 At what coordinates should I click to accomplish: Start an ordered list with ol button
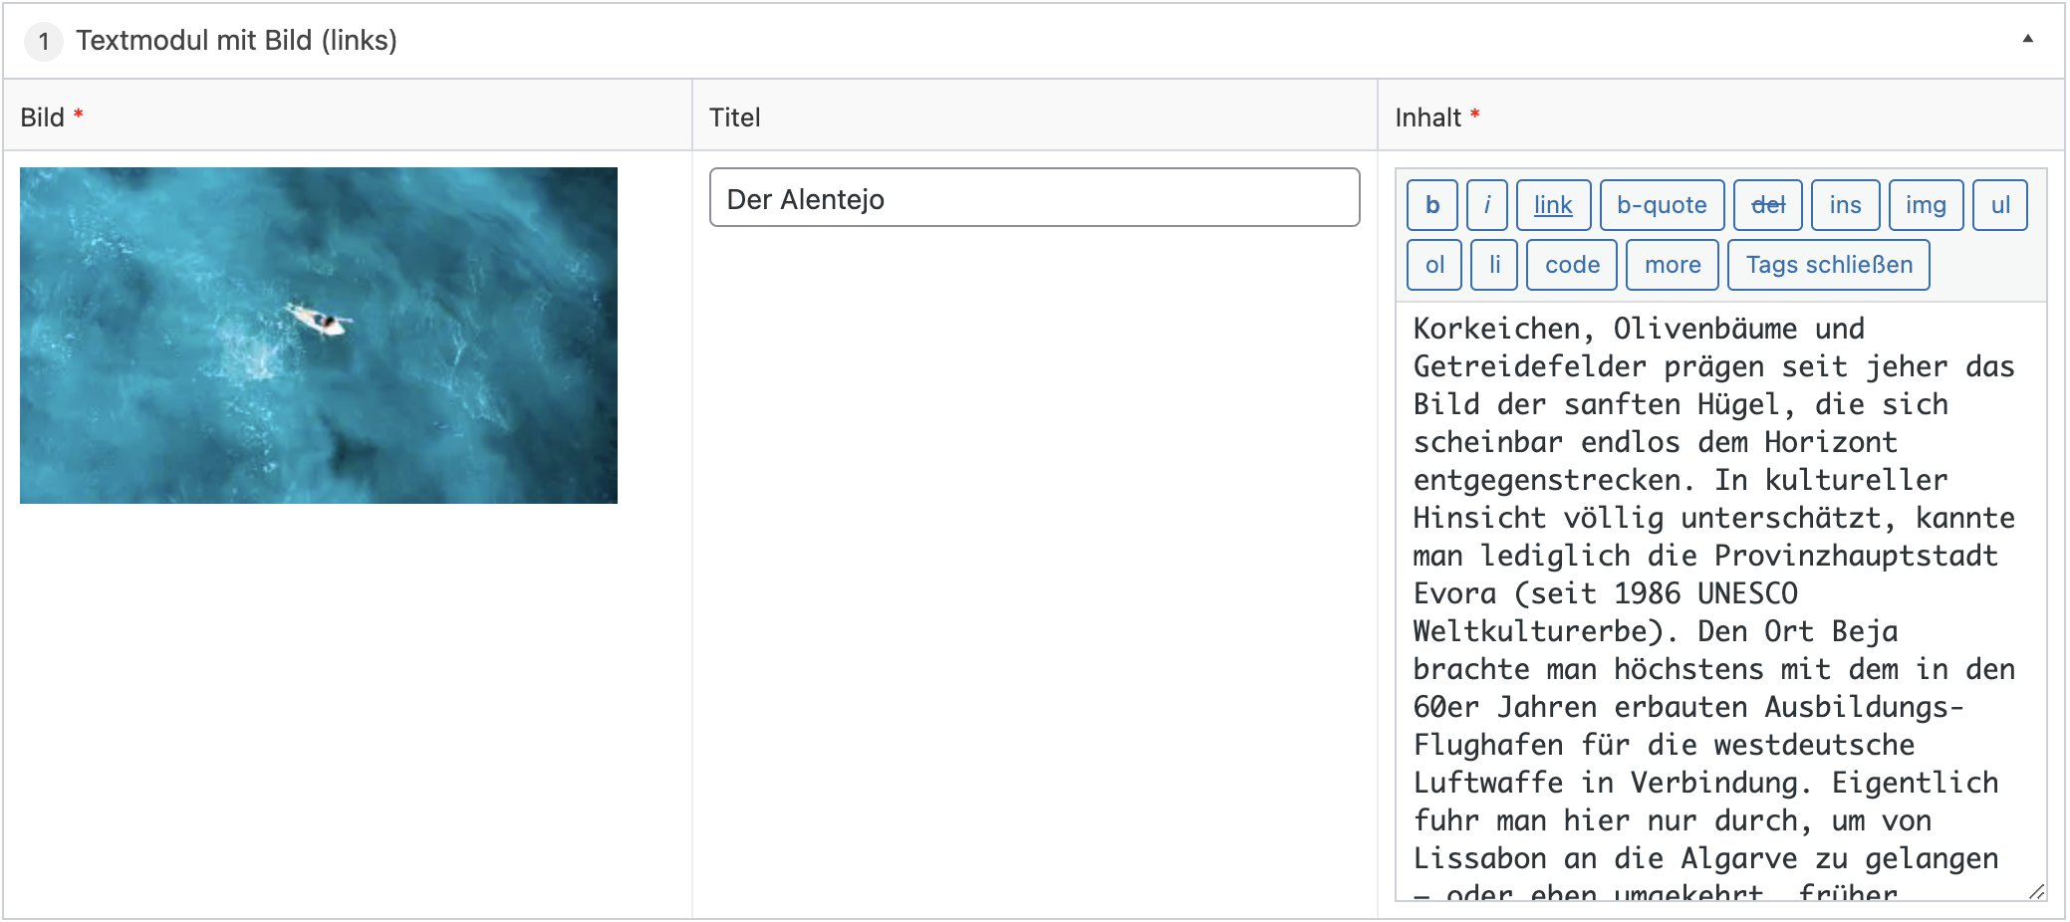click(1433, 265)
